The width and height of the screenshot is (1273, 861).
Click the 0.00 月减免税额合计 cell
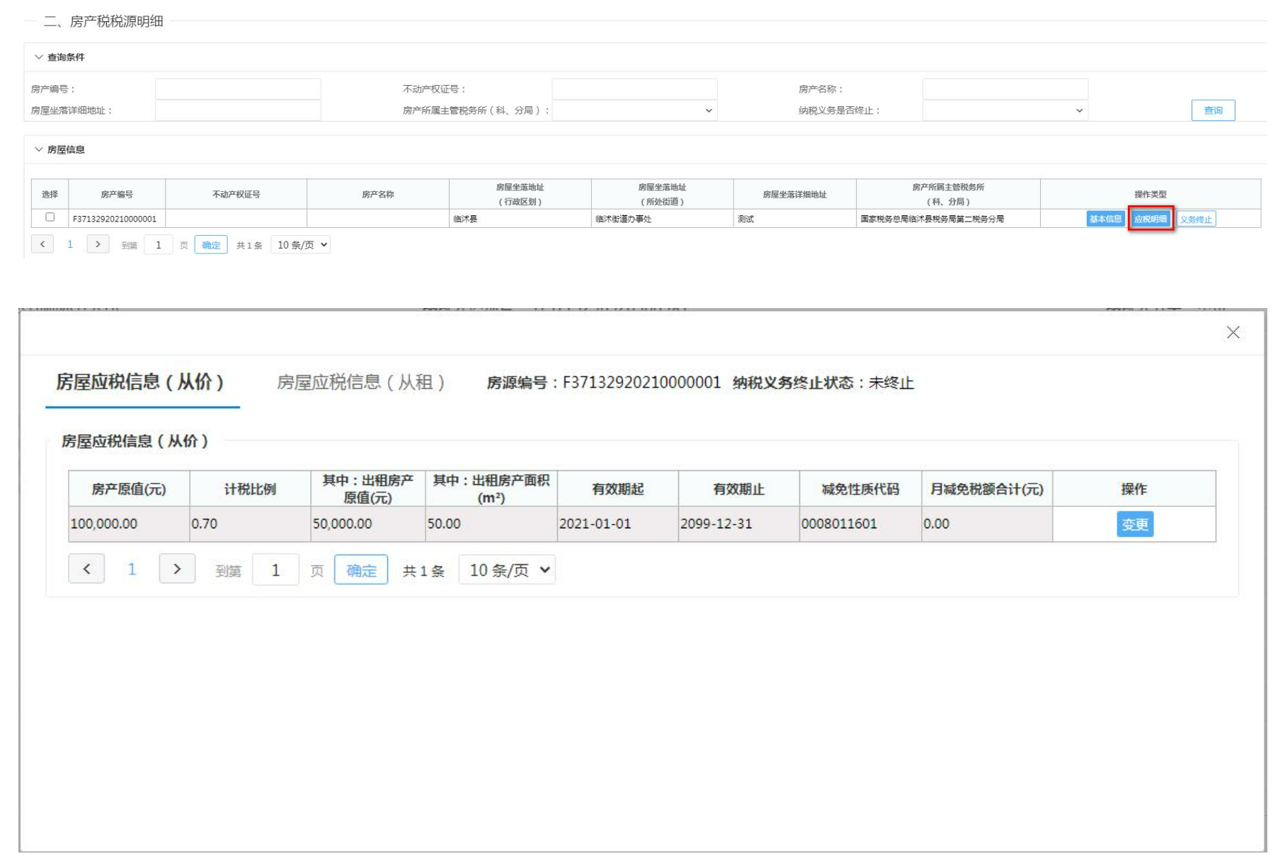(x=986, y=524)
